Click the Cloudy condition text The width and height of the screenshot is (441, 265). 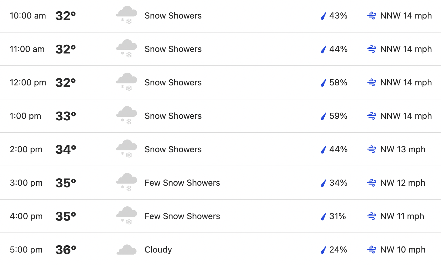click(x=158, y=250)
